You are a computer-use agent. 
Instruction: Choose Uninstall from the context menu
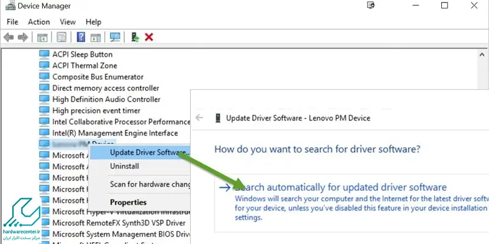pyautogui.click(x=140, y=166)
